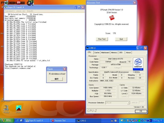The height and width of the screenshot is (123, 164).
Task: Click the FSB value 99.8 MHz
Action: pos(108,93)
